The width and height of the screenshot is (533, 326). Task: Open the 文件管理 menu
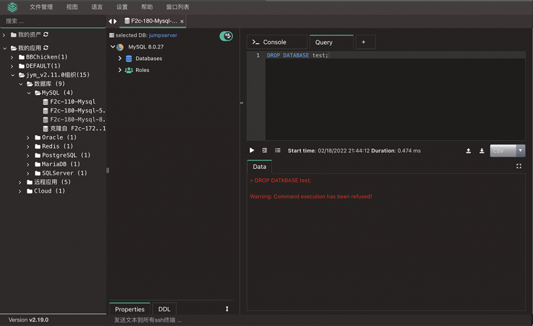[41, 7]
